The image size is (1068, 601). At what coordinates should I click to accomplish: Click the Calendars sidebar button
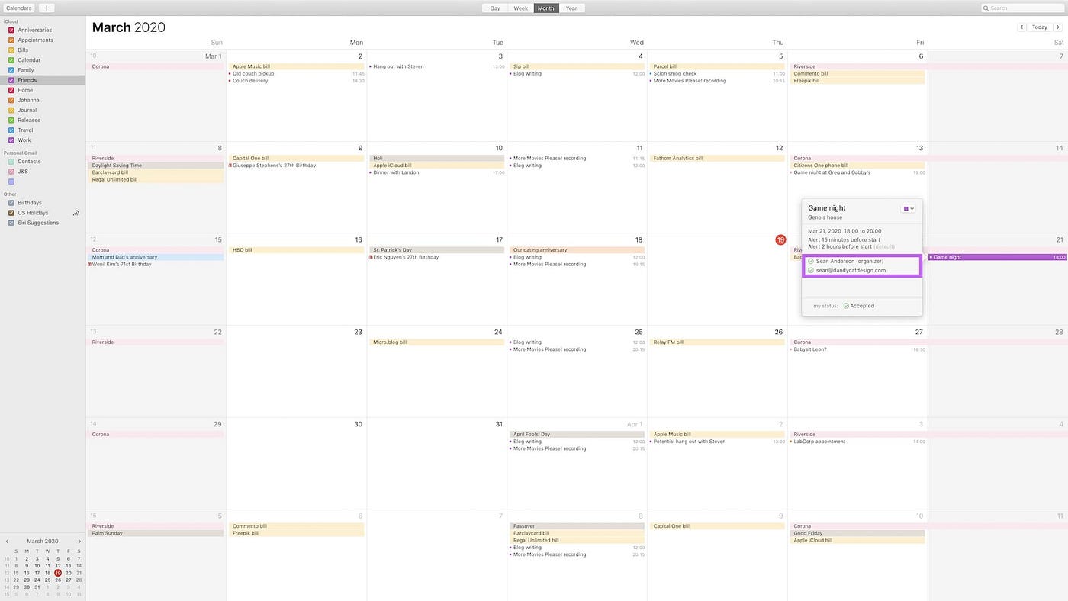(19, 8)
